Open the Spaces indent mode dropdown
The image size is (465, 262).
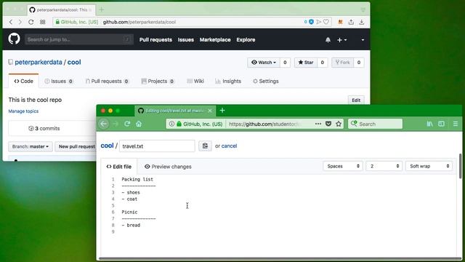(x=343, y=166)
